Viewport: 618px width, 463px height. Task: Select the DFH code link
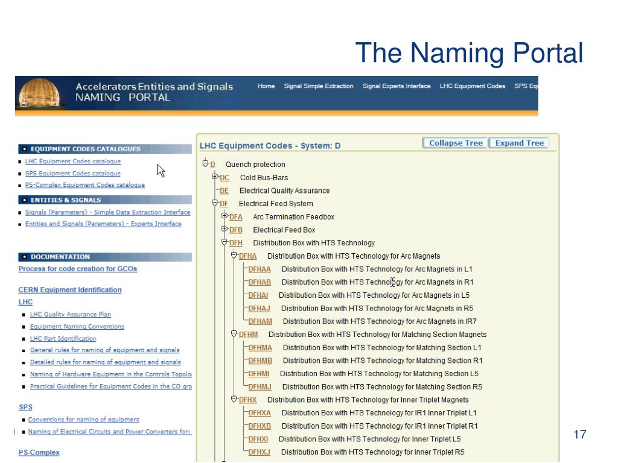236,243
